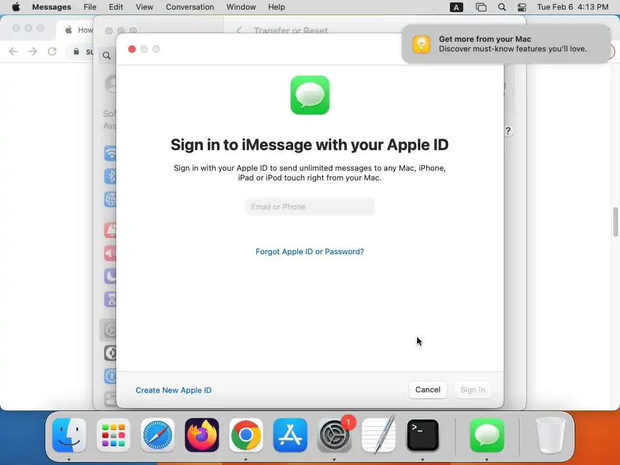The width and height of the screenshot is (620, 465).
Task: Open the Trash in the Dock
Action: (x=550, y=435)
